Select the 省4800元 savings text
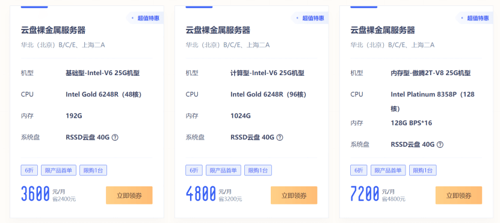 [394, 200]
